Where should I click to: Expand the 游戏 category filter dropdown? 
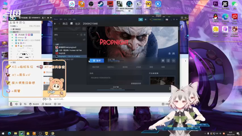click(x=77, y=35)
